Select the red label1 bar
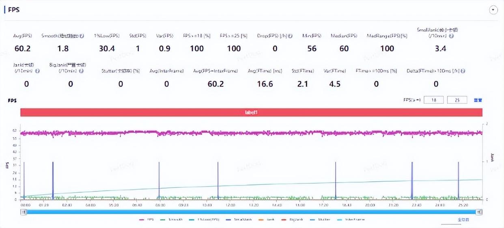504x228 pixels. click(x=251, y=112)
